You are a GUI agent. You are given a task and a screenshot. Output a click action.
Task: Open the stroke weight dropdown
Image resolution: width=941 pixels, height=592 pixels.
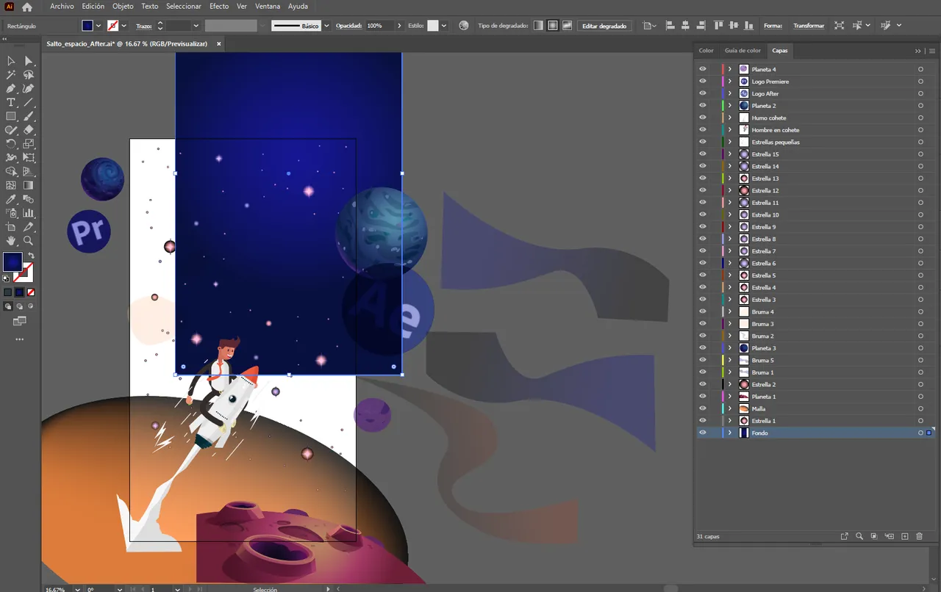point(196,26)
